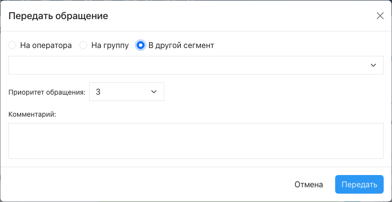This screenshot has height=202, width=392.
Task: Click the Отмена button
Action: [x=309, y=184]
